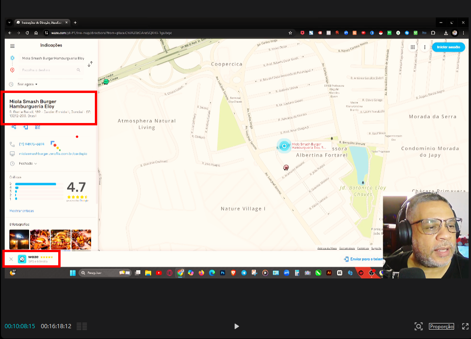Open the QR code icon

(38, 127)
